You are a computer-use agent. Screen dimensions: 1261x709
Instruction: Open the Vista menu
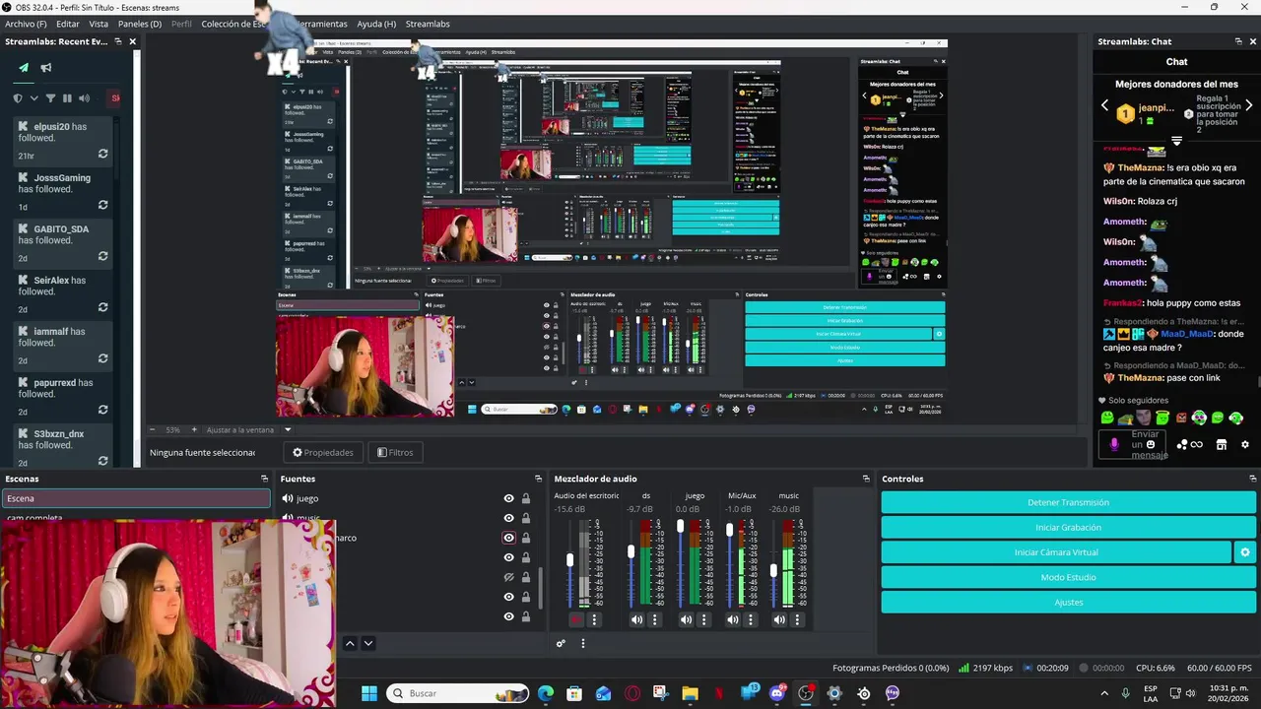pyautogui.click(x=99, y=24)
